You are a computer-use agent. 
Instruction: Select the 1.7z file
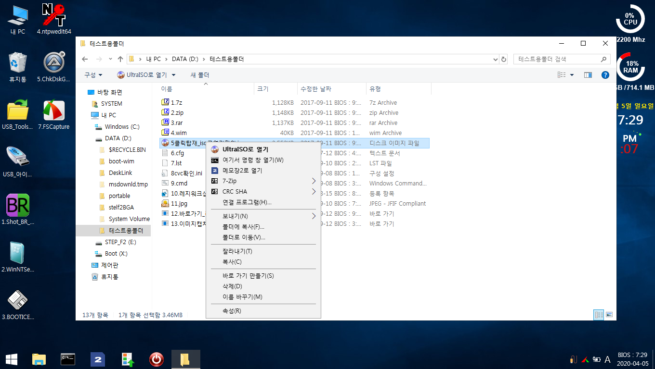click(176, 102)
